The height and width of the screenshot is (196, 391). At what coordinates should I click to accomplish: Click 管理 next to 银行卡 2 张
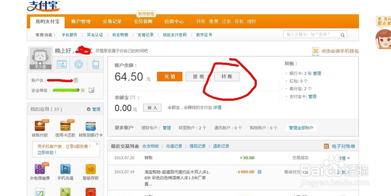pos(317,73)
